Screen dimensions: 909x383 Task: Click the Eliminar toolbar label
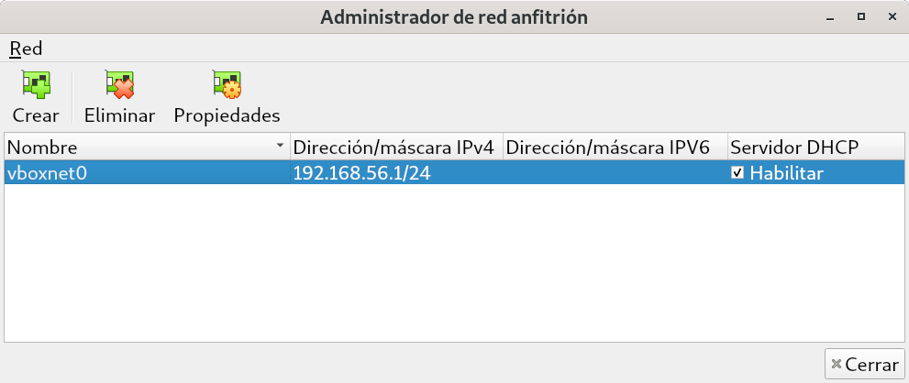119,115
